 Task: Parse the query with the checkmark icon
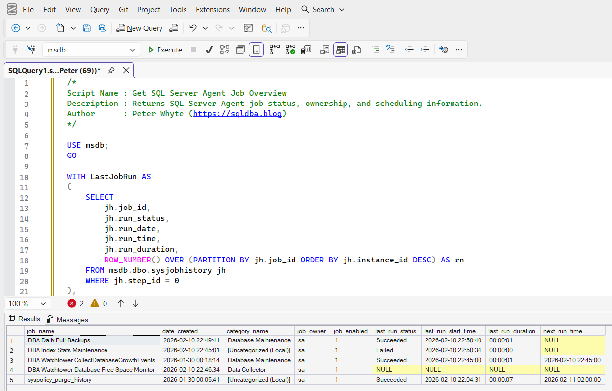click(209, 50)
